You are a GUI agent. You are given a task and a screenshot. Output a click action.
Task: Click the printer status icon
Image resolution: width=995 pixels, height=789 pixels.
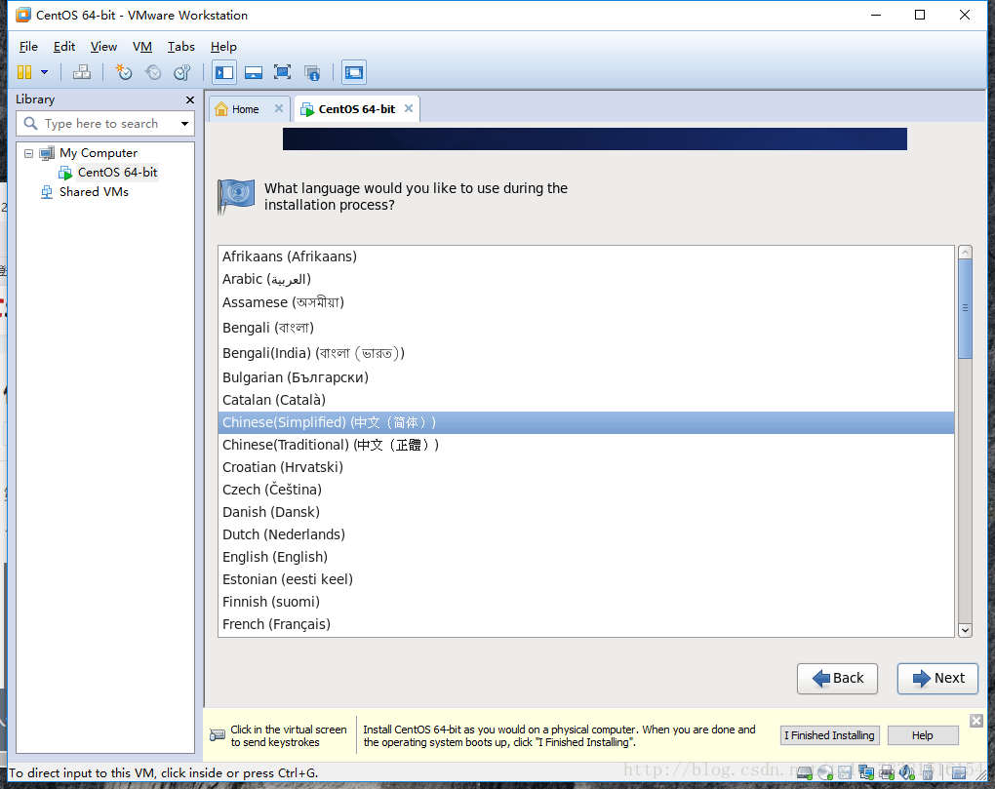(x=887, y=772)
